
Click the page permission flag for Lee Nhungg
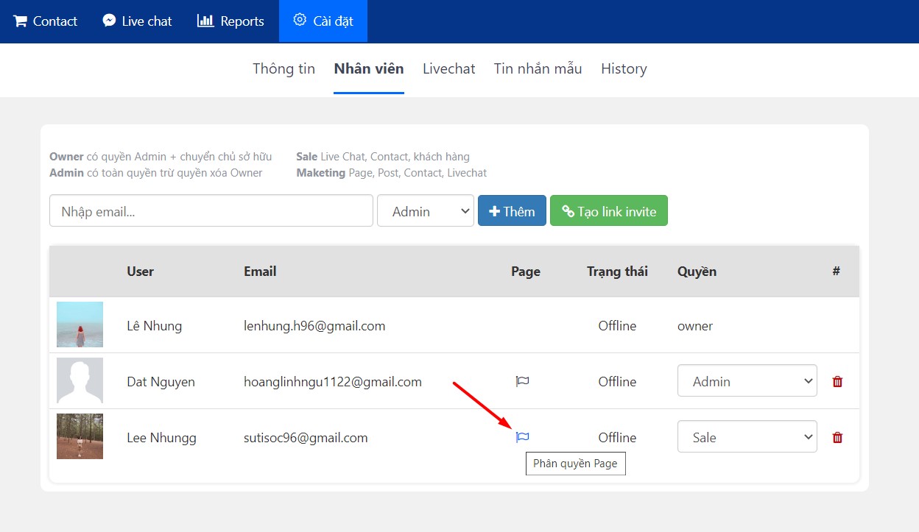click(x=522, y=437)
